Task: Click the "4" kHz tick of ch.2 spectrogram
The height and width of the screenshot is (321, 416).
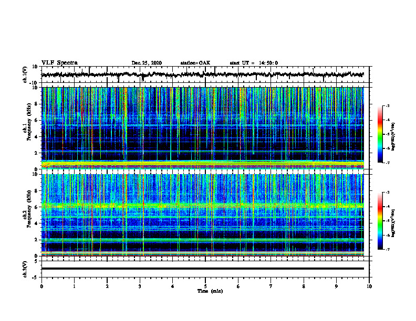Action: tap(37, 223)
